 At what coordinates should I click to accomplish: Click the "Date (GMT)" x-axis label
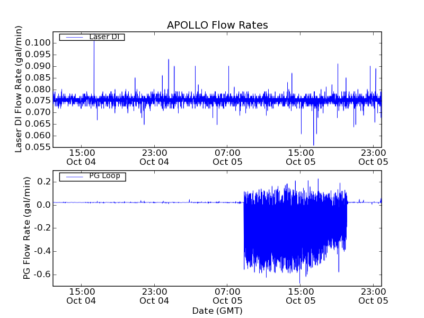217,311
